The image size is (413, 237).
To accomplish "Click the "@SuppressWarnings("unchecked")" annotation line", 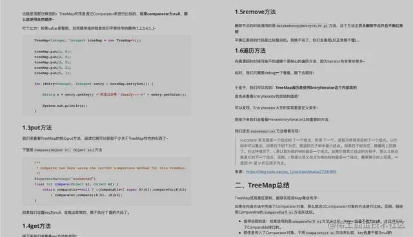I will [65, 178].
